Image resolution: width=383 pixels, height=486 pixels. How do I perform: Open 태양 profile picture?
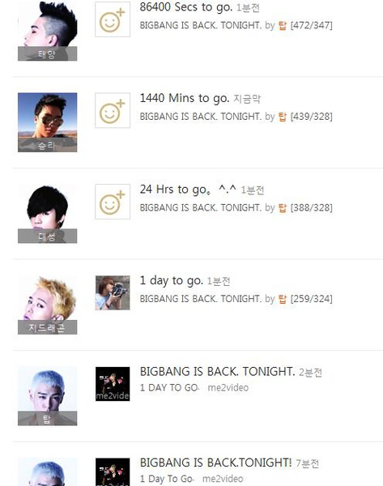pos(48,31)
